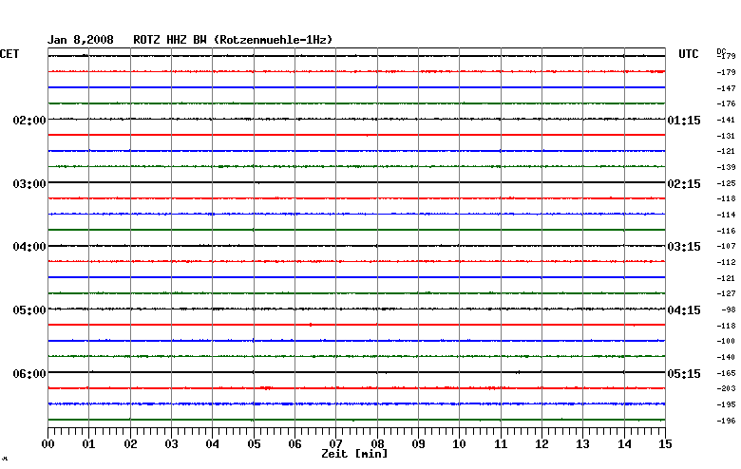Screen dimensions: 741x469
Task: Click the "03:00" CET time label
Action: click(x=29, y=184)
